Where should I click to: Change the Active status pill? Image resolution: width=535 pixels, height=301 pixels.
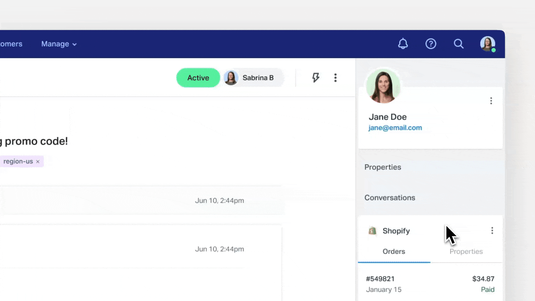click(x=198, y=78)
